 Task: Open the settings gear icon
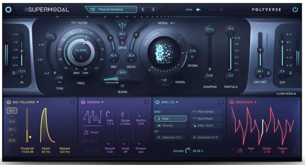tap(8, 9)
